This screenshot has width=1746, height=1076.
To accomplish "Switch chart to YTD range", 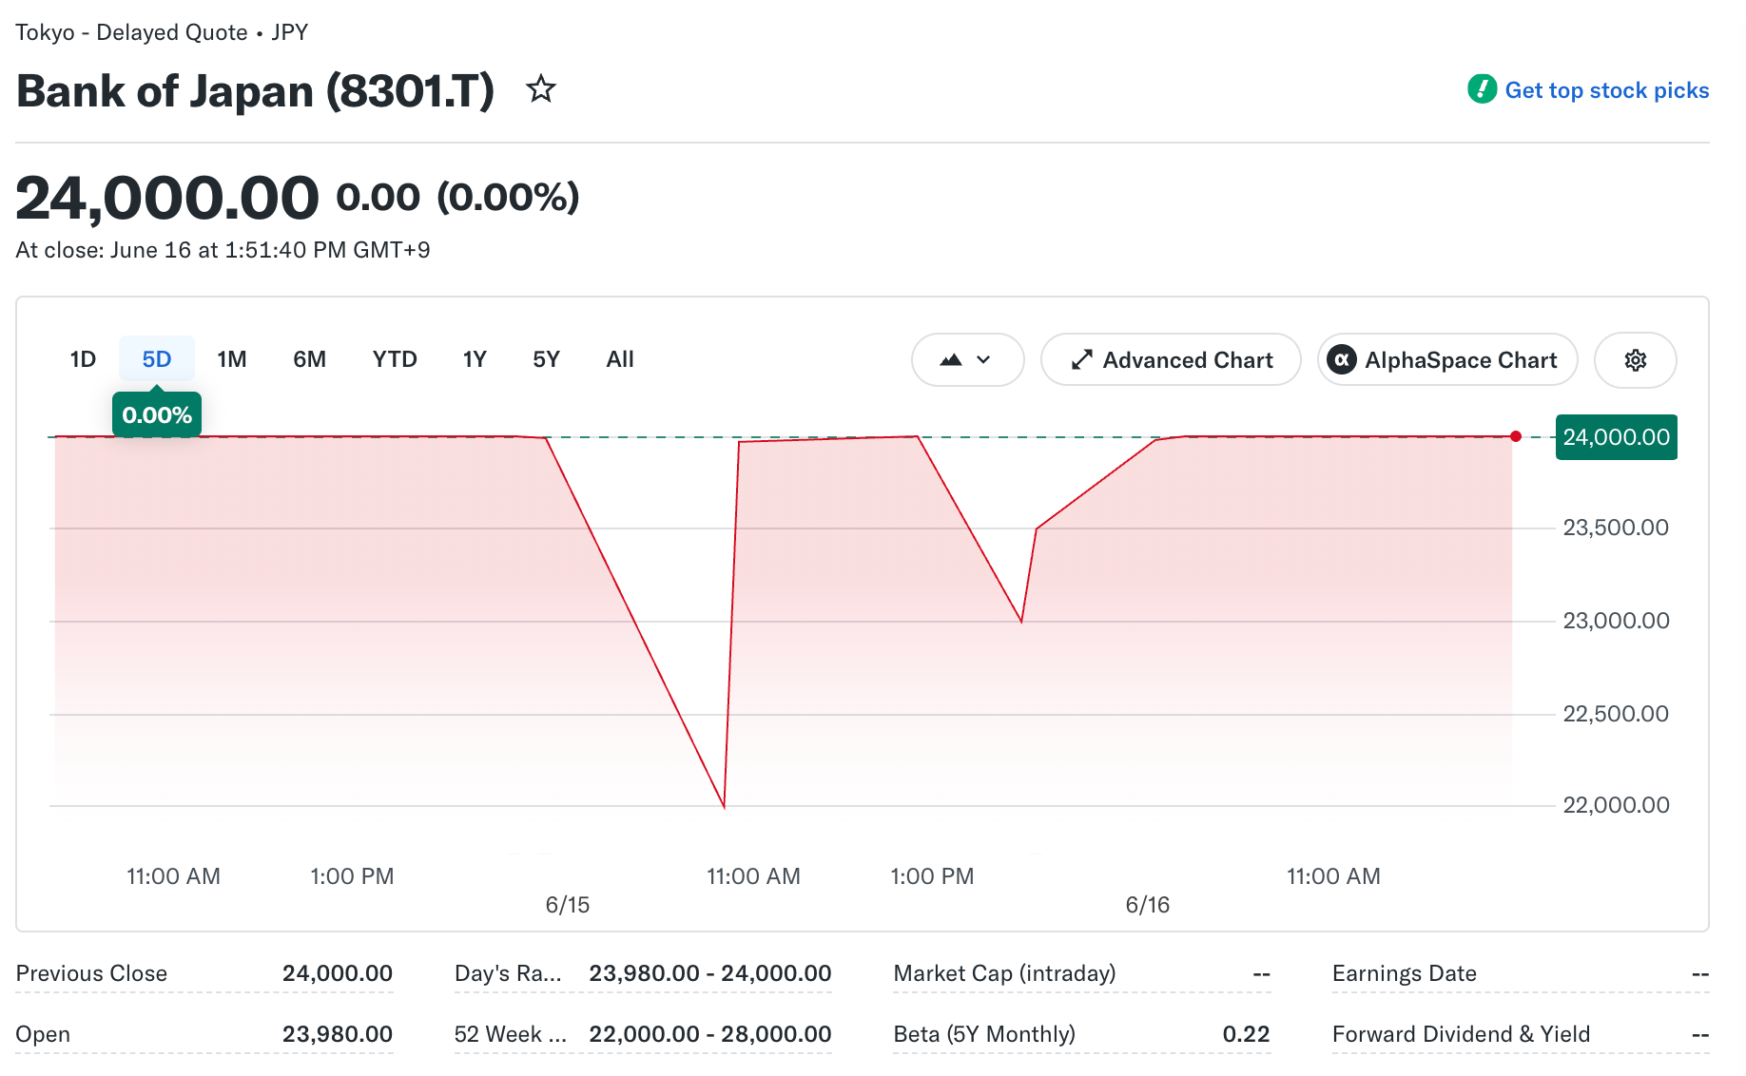I will 395,359.
